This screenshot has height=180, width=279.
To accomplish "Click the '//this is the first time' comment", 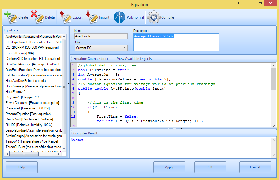I will click(x=115, y=102).
